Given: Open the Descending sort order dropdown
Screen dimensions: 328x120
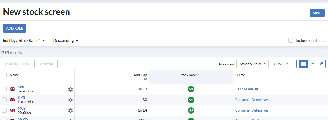Looking at the screenshot, I should [x=65, y=41].
